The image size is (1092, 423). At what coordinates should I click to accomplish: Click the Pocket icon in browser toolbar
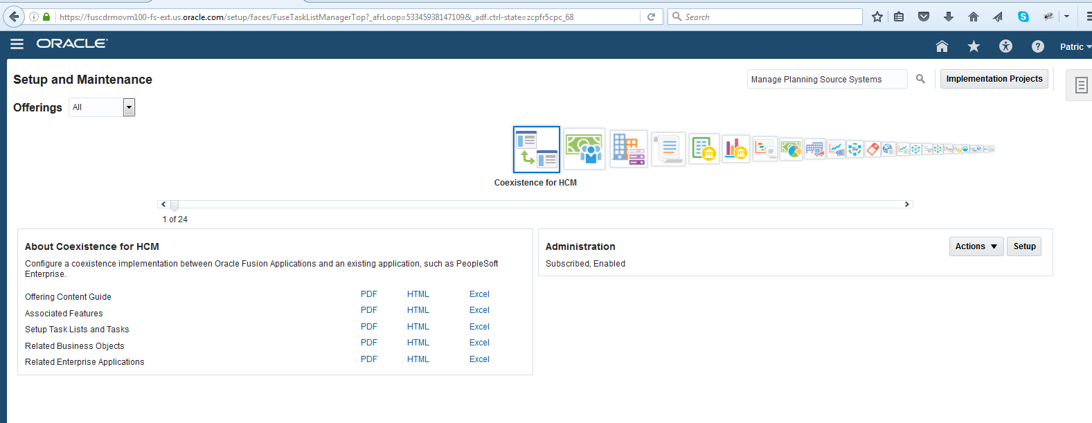(x=924, y=17)
